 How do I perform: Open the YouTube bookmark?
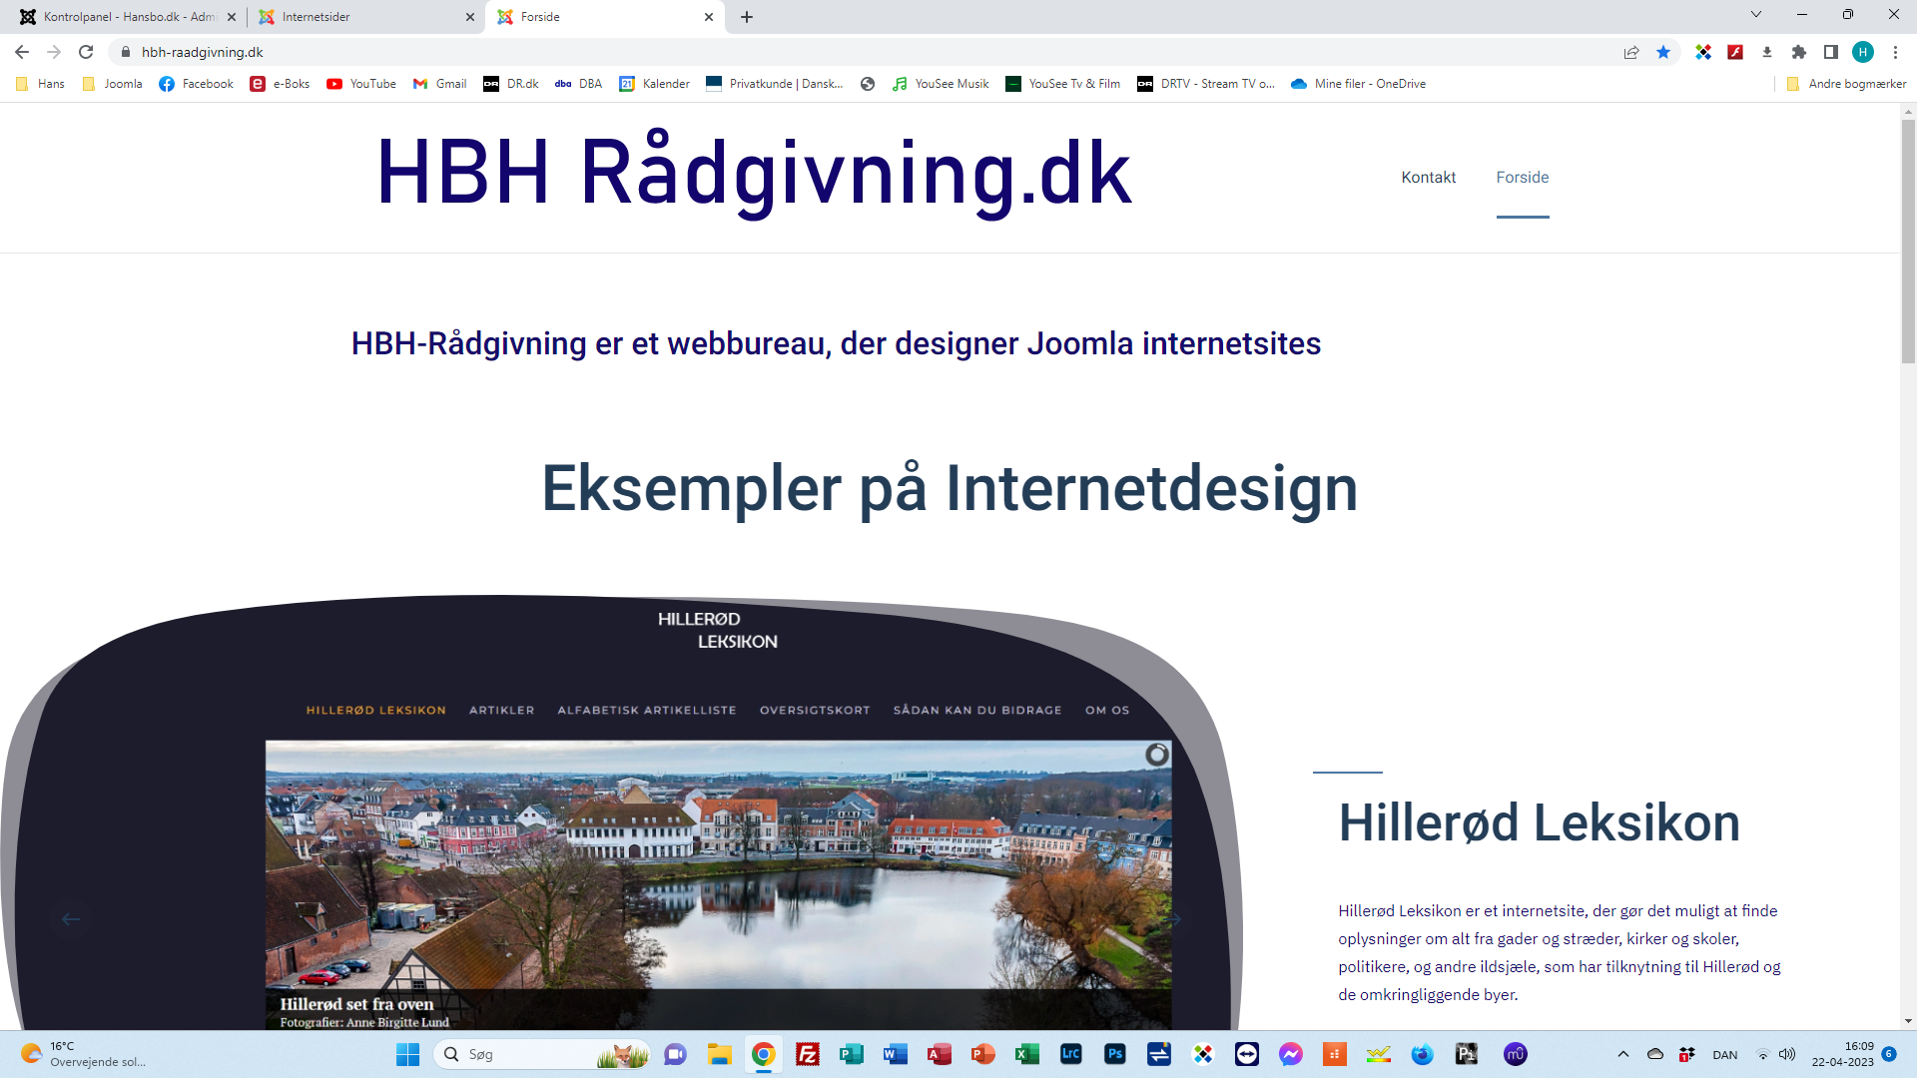361,84
